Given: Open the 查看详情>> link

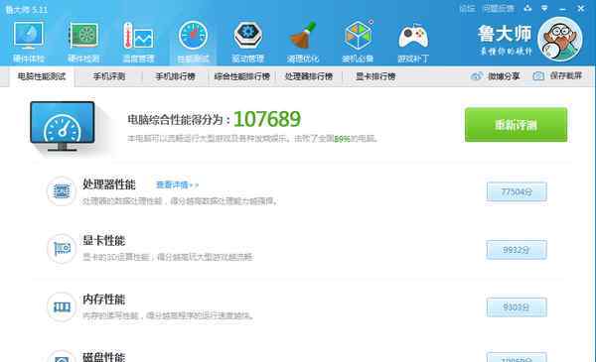Looking at the screenshot, I should click(177, 184).
